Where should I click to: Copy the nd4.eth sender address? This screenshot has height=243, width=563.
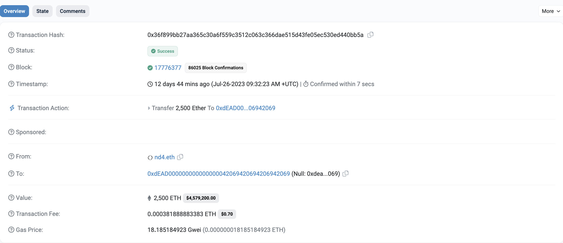[x=180, y=157]
